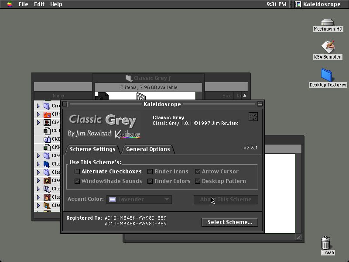Click the Size column header
Image resolution: width=349 pixels, height=262 pixels.
[227, 96]
